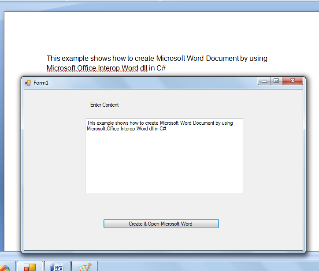Minimize the Form1 window
The height and width of the screenshot is (271, 319).
click(x=264, y=81)
